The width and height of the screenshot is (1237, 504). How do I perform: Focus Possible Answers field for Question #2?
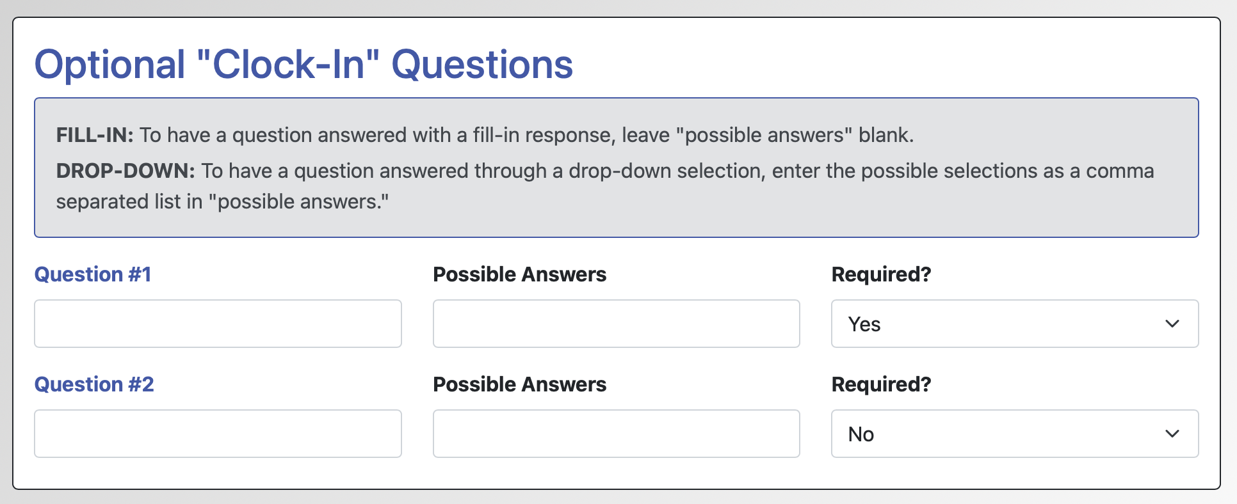click(616, 434)
